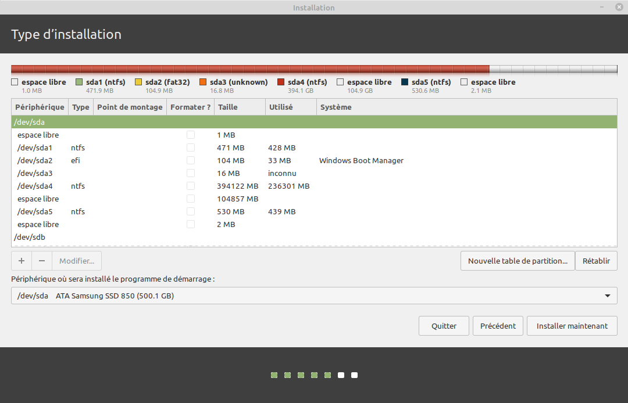Viewport: 628px width, 403px height.
Task: Remove a partition using the minus icon
Action: click(41, 261)
